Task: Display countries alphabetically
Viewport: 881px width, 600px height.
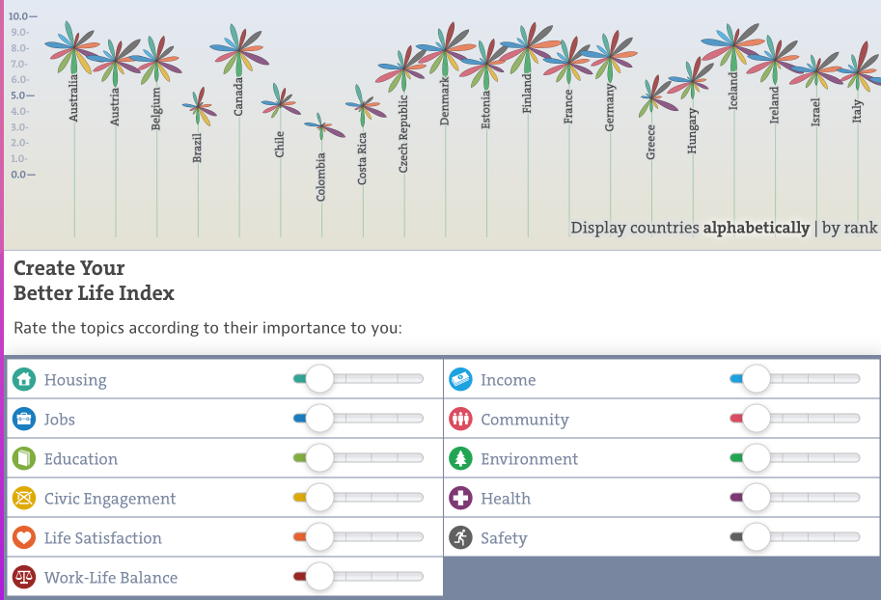Action: (x=756, y=228)
